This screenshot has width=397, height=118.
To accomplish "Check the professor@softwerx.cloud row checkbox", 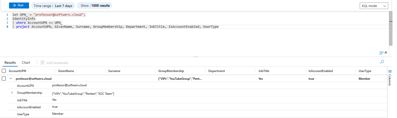I will tap(4, 78).
